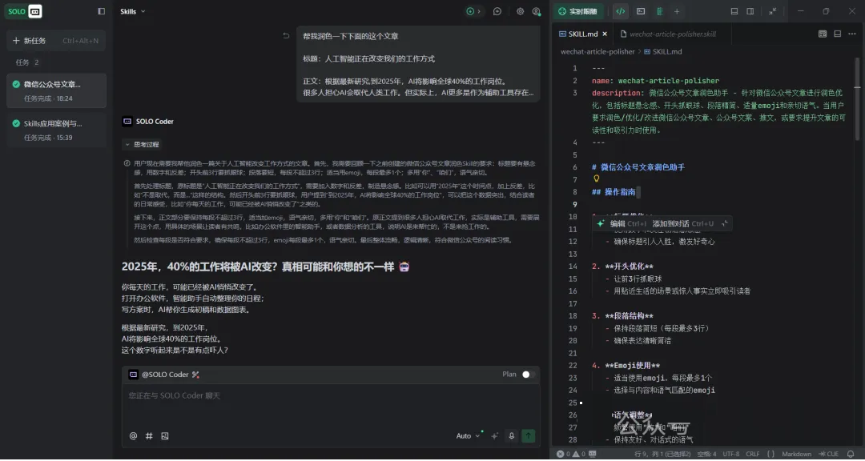The image size is (865, 461).
Task: Attach an image via the picture icon
Action: click(165, 436)
